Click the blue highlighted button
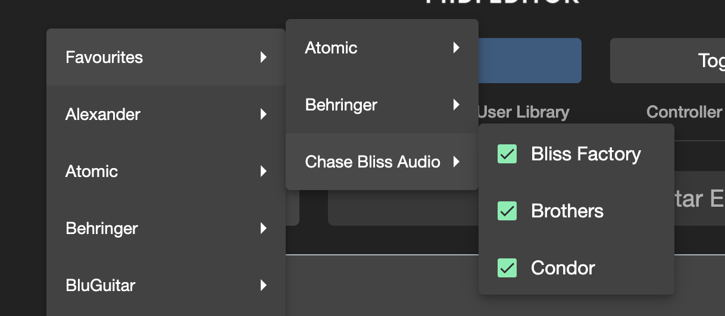Viewport: 725px width, 316px height. pyautogui.click(x=530, y=61)
